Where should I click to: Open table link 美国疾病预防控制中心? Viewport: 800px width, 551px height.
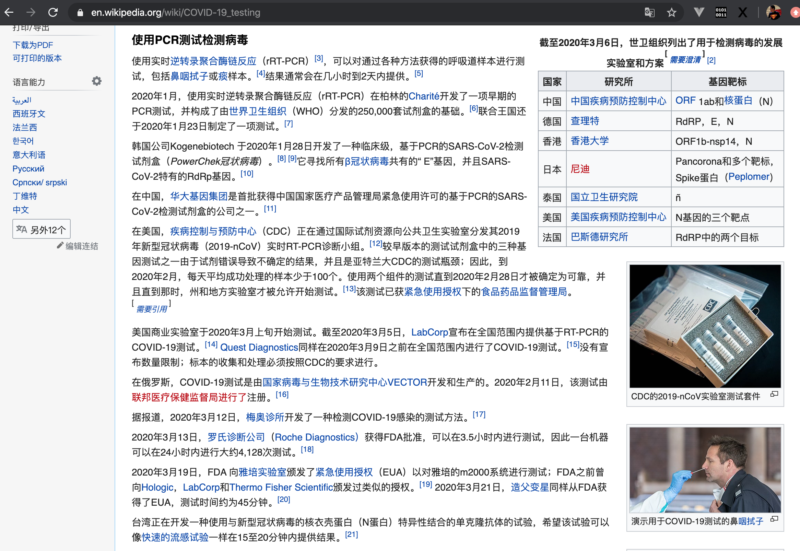coord(618,218)
